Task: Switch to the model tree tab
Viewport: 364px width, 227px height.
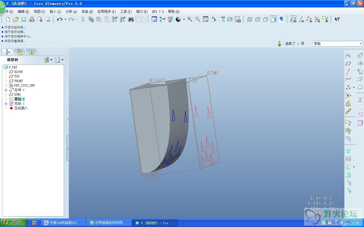Action: [x=8, y=52]
